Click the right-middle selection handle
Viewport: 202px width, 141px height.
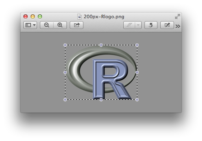pyautogui.click(x=137, y=72)
